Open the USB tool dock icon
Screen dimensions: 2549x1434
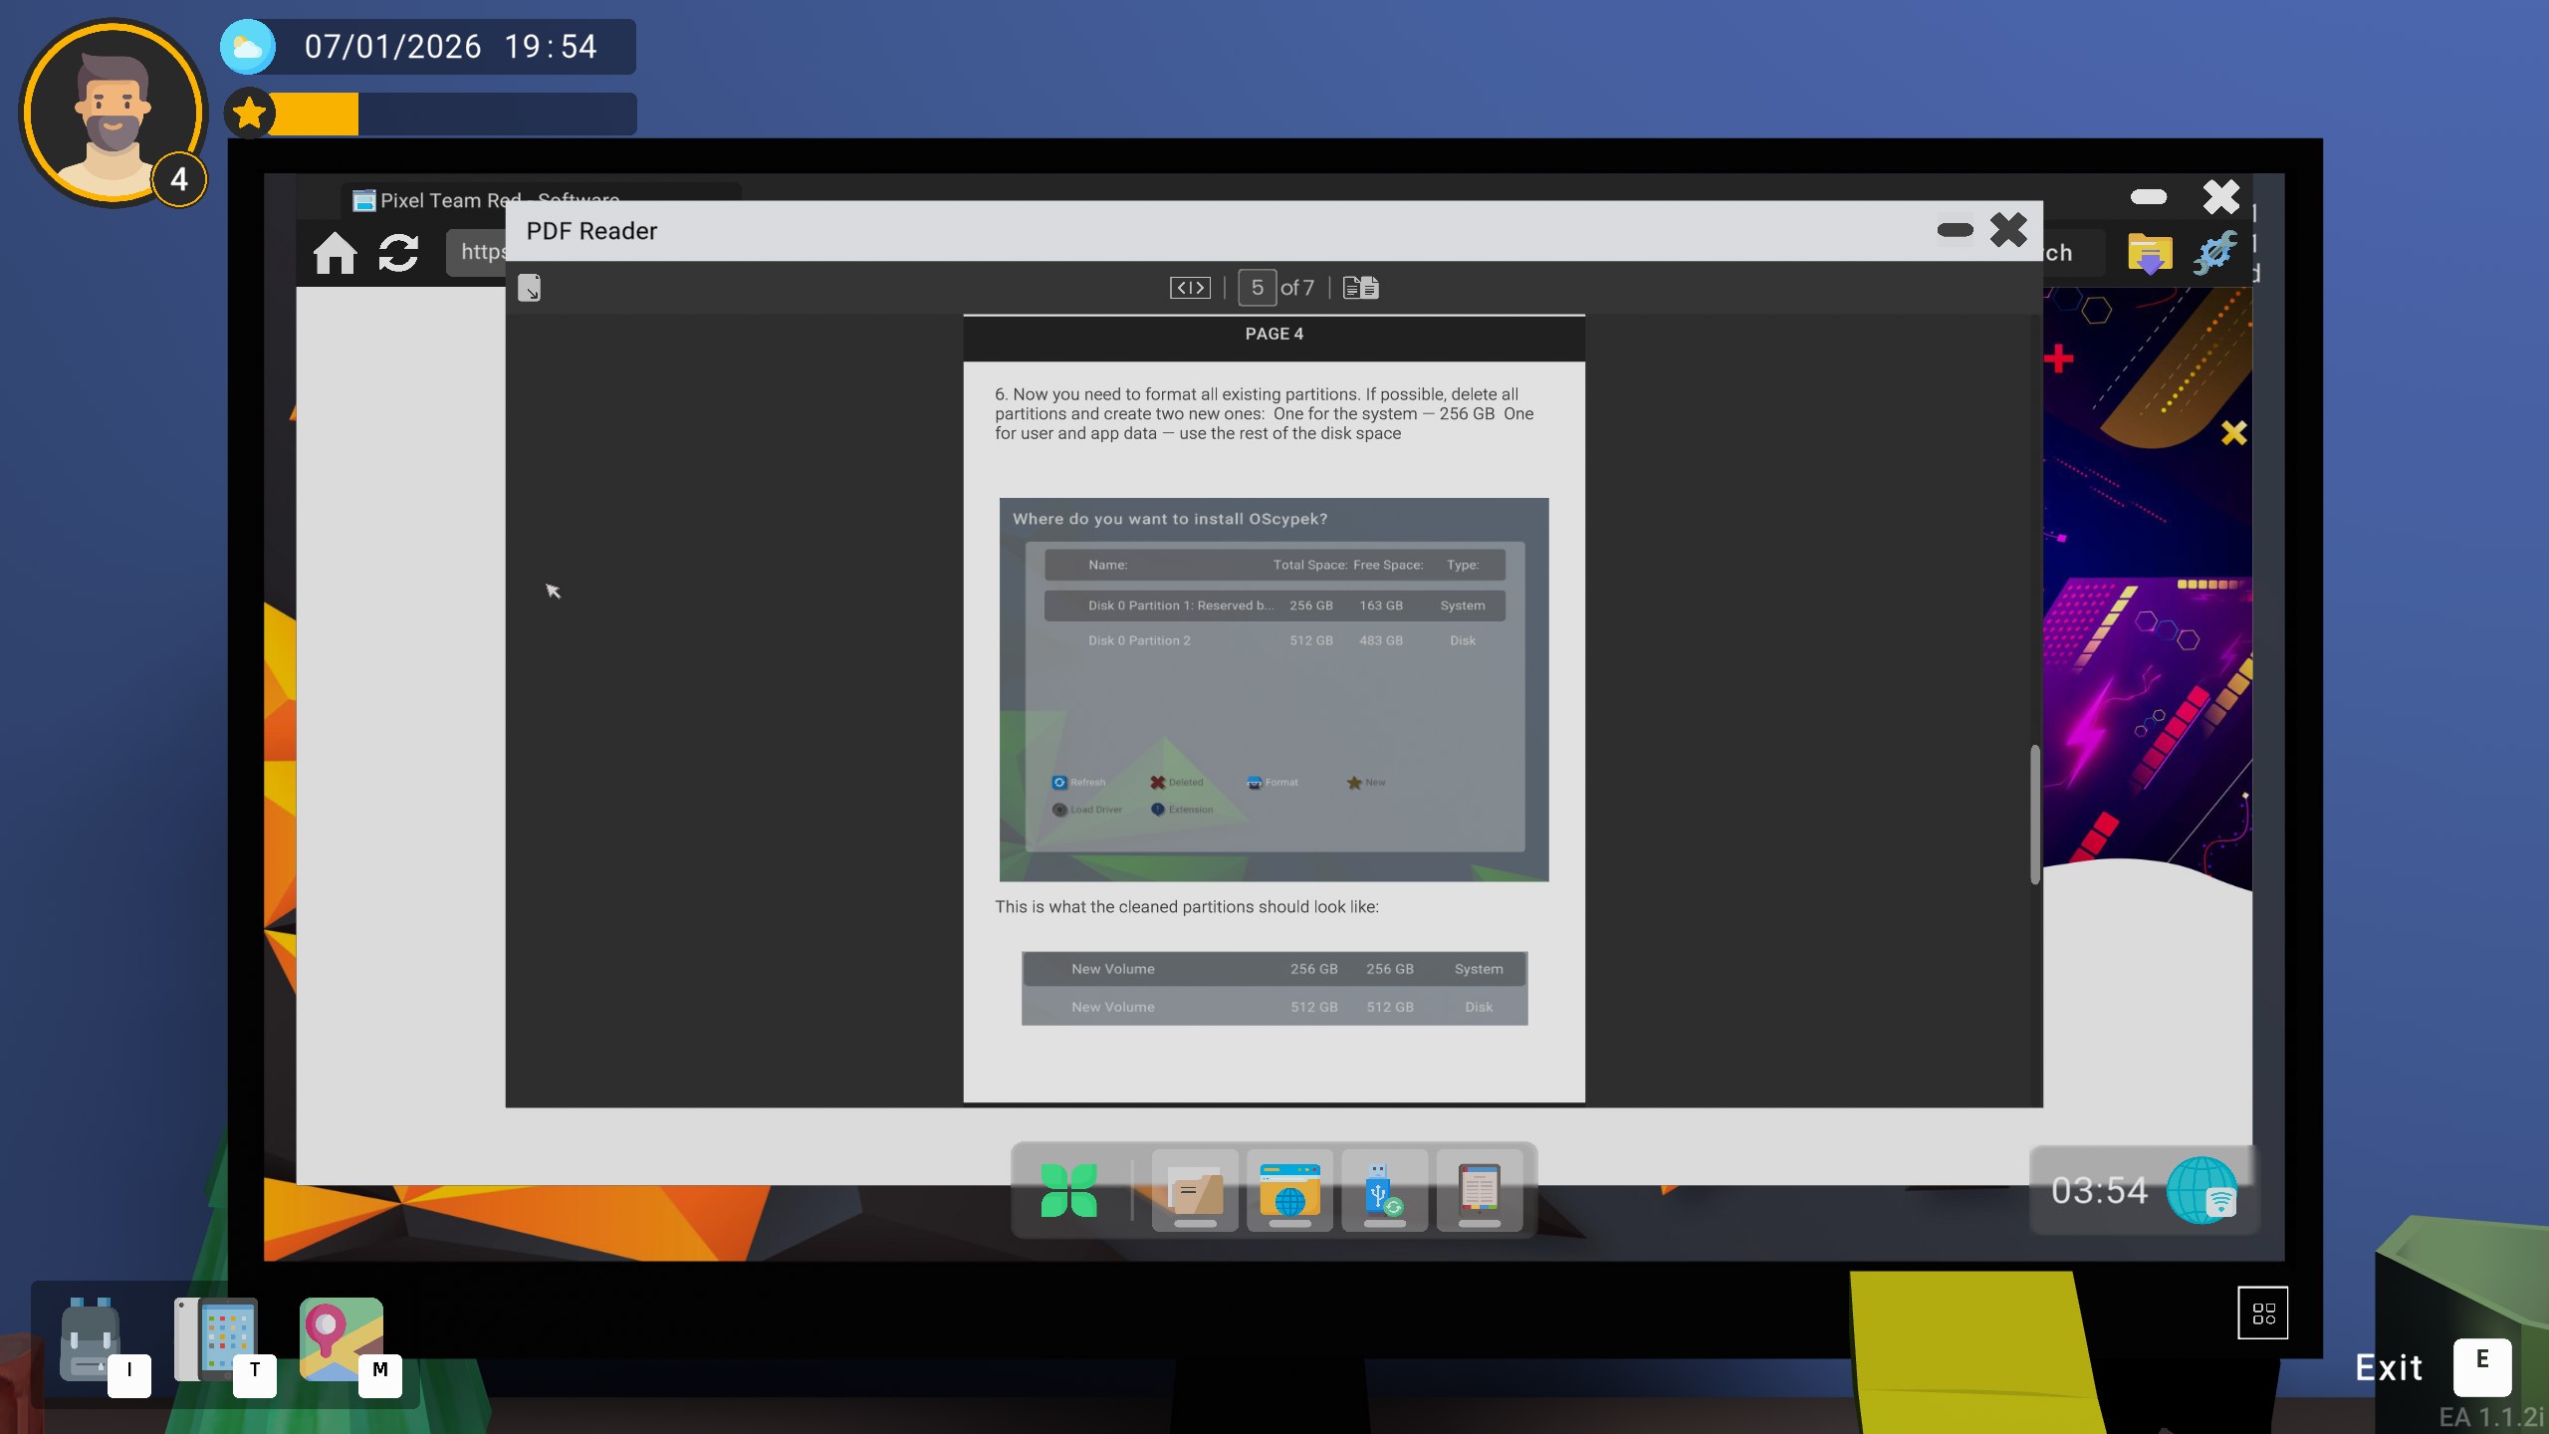pyautogui.click(x=1384, y=1190)
